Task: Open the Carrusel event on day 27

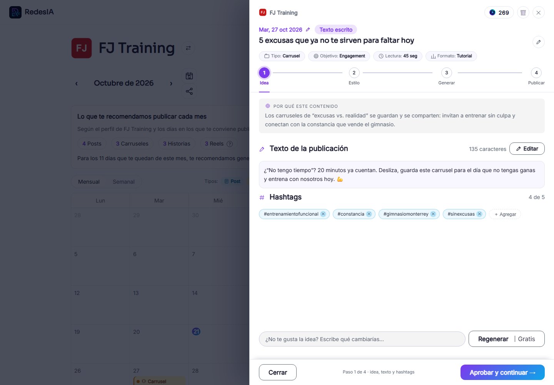Action: tap(159, 381)
